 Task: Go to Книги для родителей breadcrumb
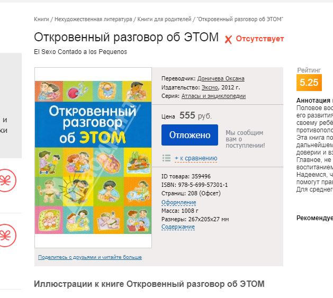coord(164,19)
